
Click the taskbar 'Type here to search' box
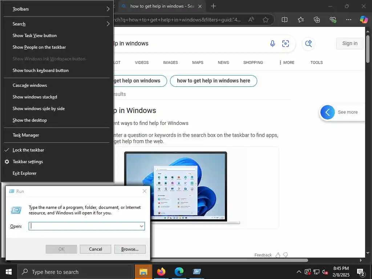point(76,272)
